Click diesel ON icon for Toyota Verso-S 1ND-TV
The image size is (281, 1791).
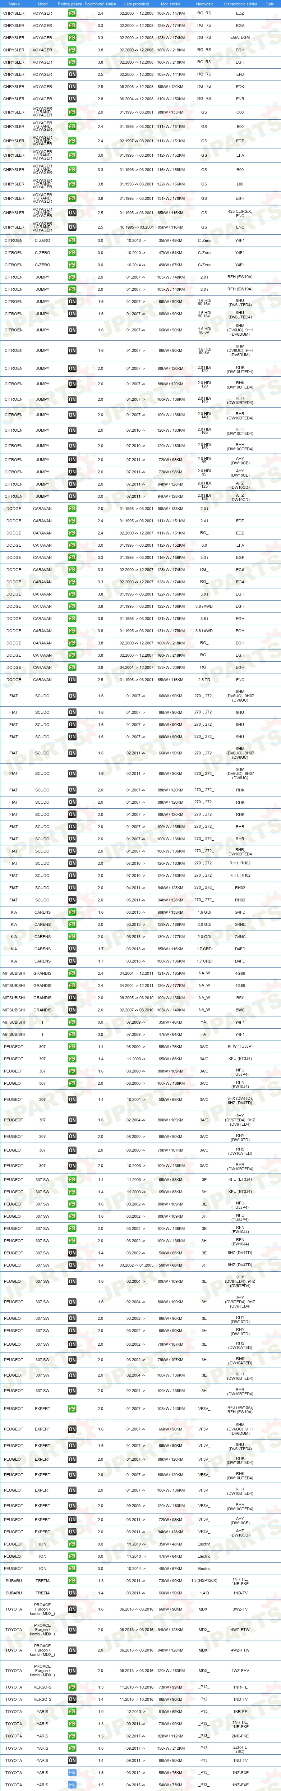(x=72, y=1699)
